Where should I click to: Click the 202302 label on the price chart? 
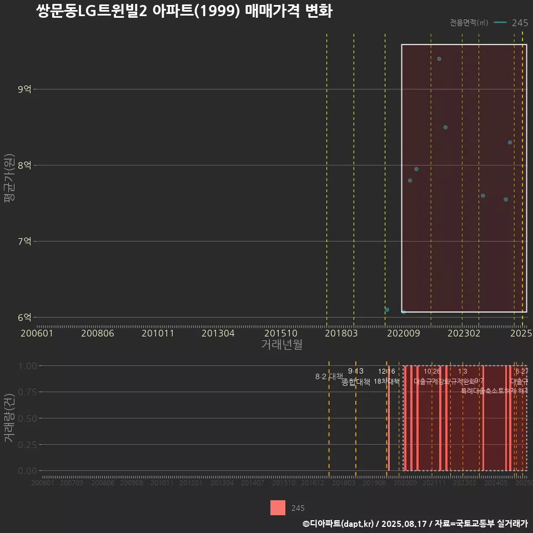(464, 333)
